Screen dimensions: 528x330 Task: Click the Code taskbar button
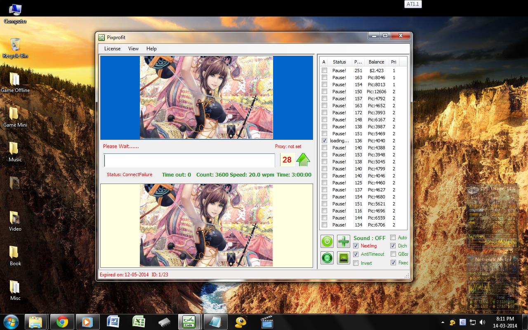(x=189, y=322)
